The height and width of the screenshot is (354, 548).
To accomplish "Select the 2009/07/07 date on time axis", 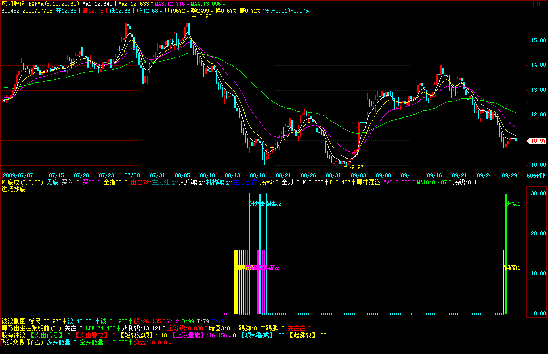I will coord(18,175).
